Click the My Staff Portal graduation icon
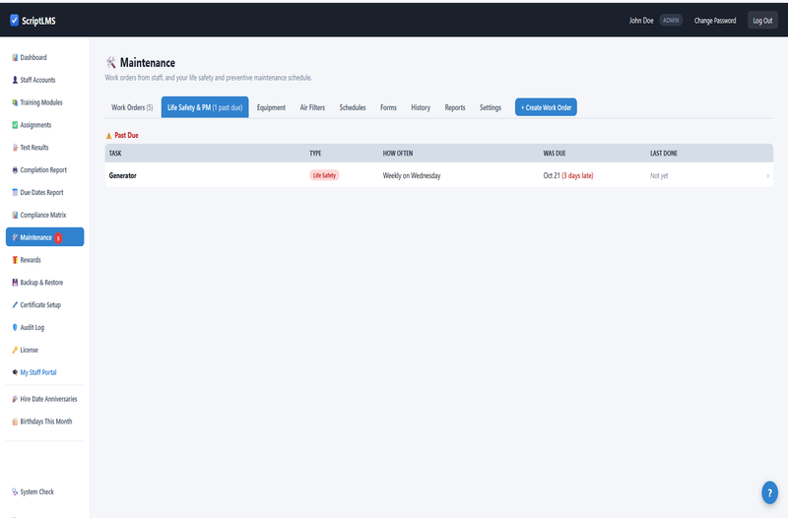788x518 pixels. pos(15,372)
